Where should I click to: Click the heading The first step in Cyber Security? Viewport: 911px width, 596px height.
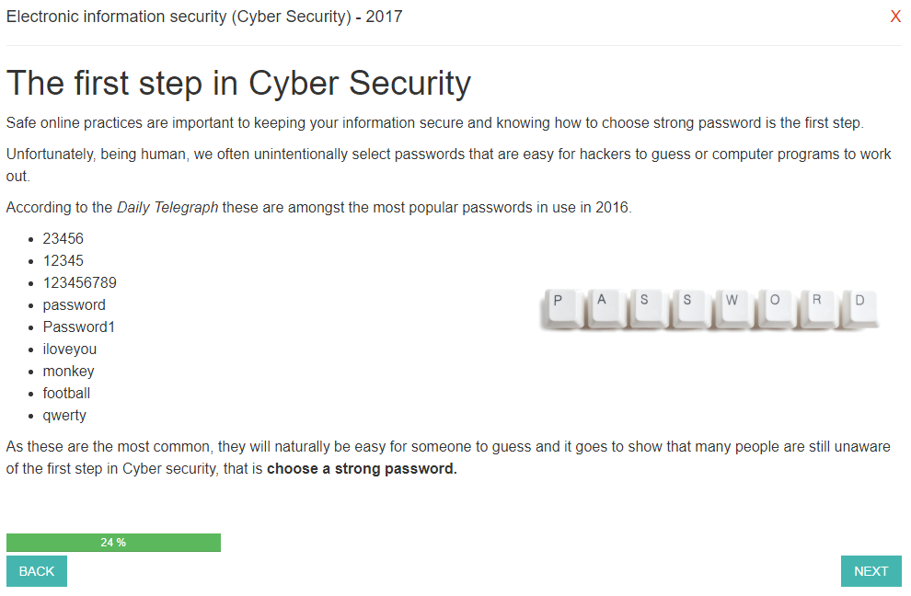coord(238,83)
